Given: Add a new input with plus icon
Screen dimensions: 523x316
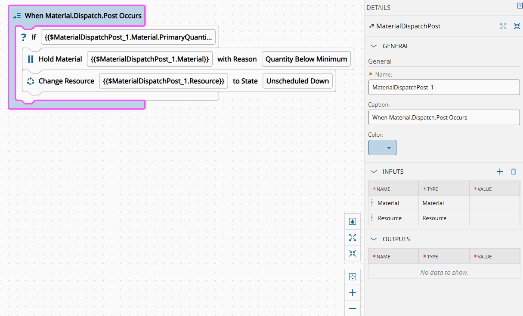Looking at the screenshot, I should [x=500, y=172].
